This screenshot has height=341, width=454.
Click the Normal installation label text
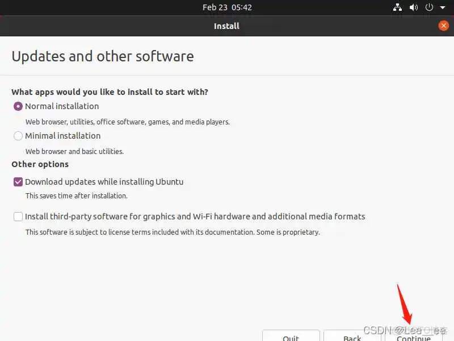(61, 106)
